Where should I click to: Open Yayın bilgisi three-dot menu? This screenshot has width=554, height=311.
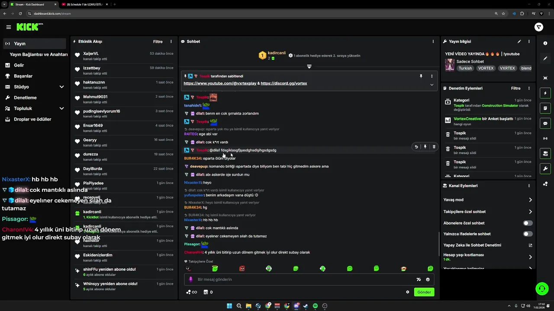529,41
